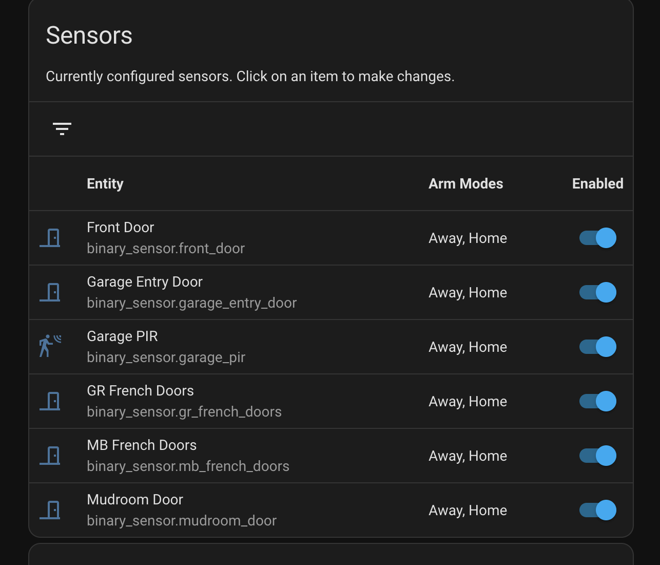The width and height of the screenshot is (660, 565).
Task: Disable the Mudroom Door sensor toggle
Action: pyautogui.click(x=597, y=510)
